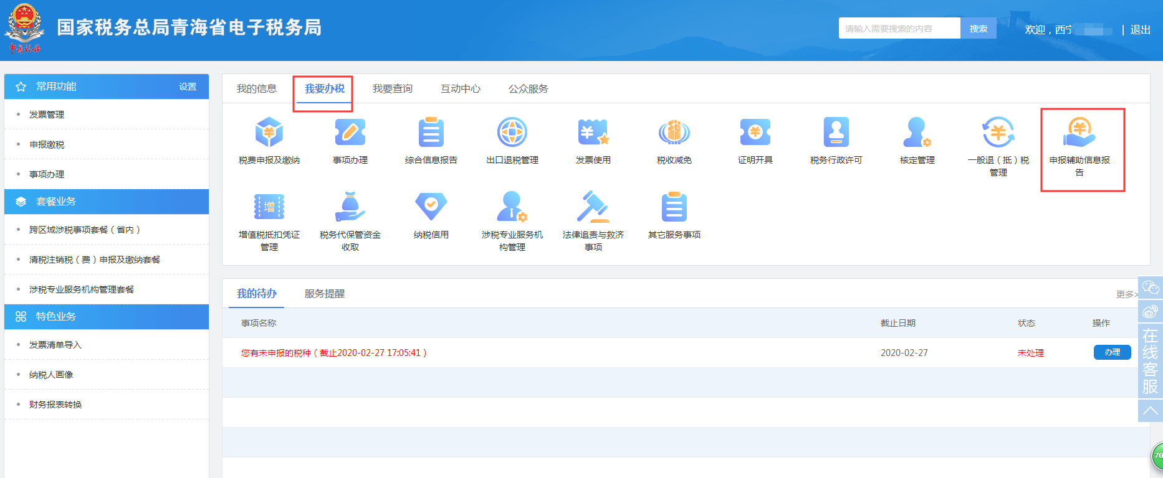Open 出口退税管理 globe icon
This screenshot has width=1163, height=478.
512,132
